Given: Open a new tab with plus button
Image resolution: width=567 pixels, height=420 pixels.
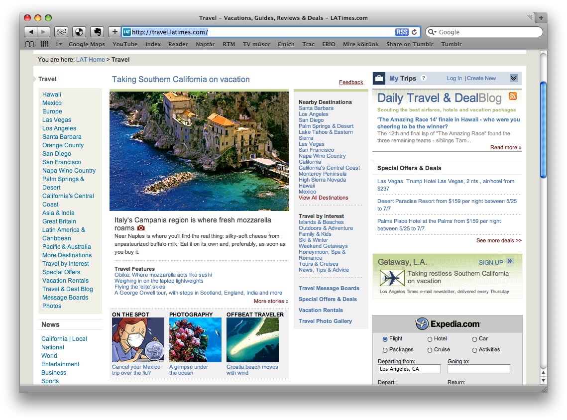Looking at the screenshot, I should point(541,18).
